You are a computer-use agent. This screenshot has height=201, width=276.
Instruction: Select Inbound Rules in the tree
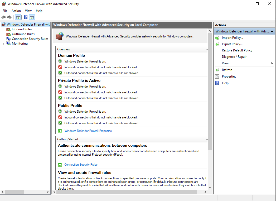(x=22, y=29)
